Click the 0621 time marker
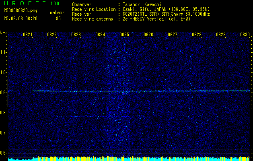The height and width of the screenshot is (161, 253). pyautogui.click(x=28, y=35)
